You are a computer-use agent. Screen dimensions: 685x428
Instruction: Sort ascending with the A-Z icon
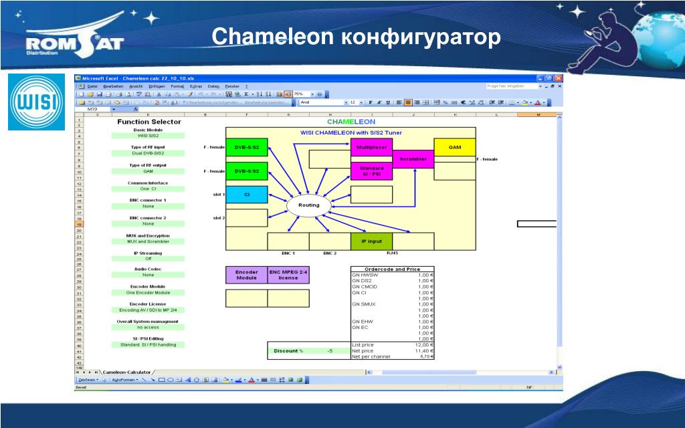click(x=259, y=94)
